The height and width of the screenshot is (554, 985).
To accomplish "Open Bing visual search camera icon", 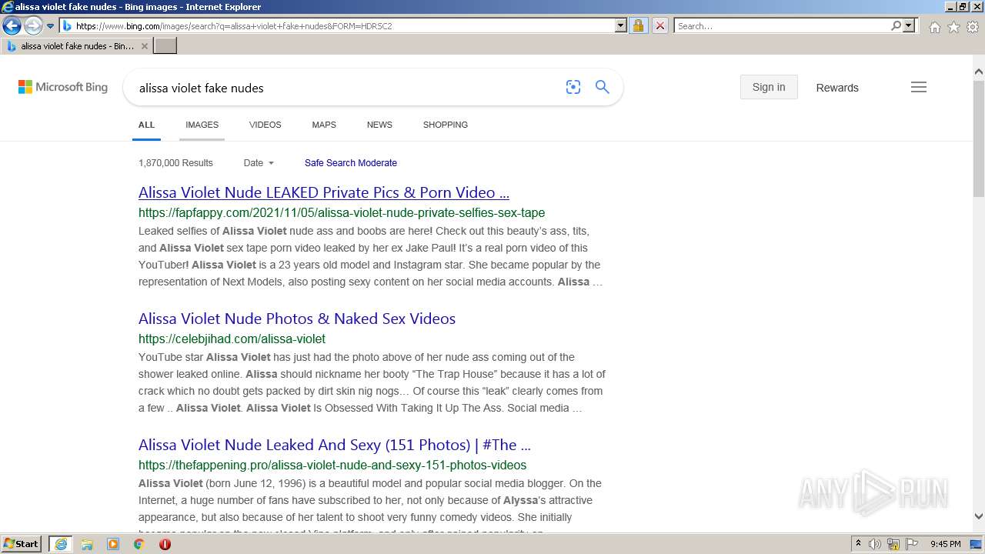I will tap(573, 88).
